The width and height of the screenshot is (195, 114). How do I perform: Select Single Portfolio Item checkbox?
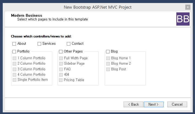pos(15,80)
